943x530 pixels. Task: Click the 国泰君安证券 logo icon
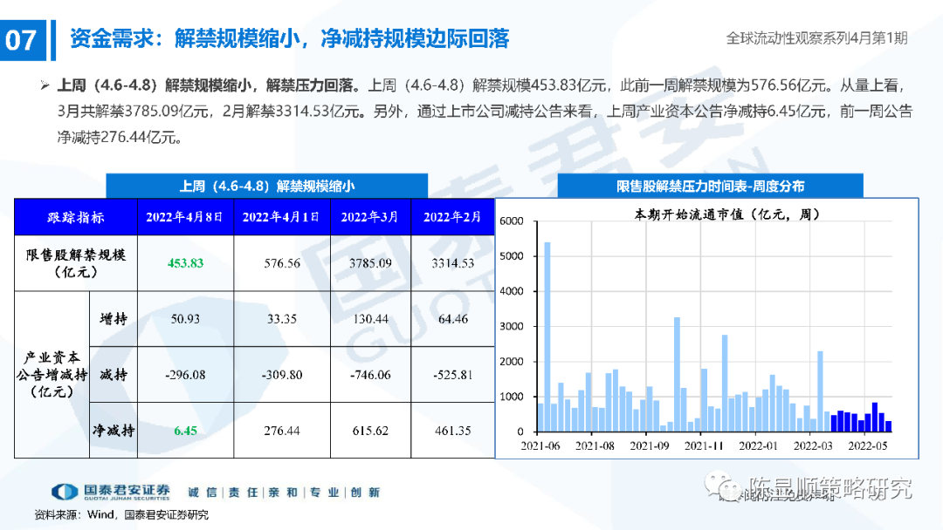[x=65, y=493]
